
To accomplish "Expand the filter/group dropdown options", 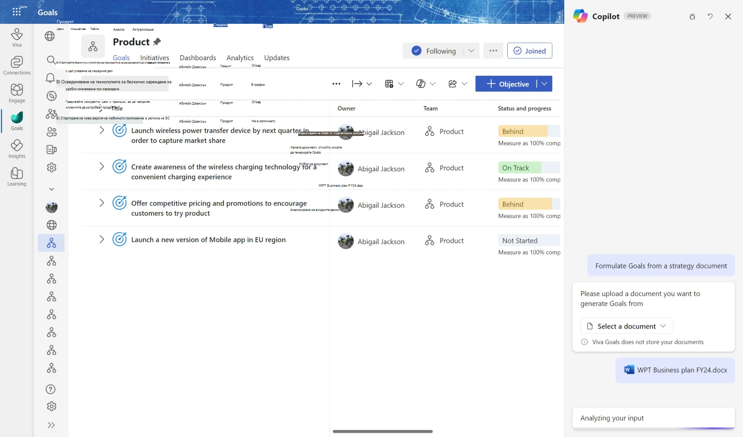I will 401,84.
